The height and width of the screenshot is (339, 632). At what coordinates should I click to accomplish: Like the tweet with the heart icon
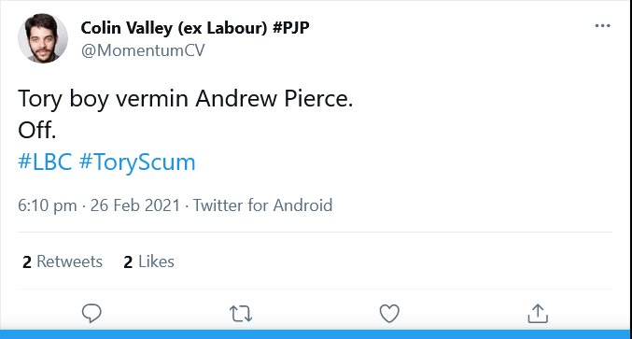click(389, 313)
